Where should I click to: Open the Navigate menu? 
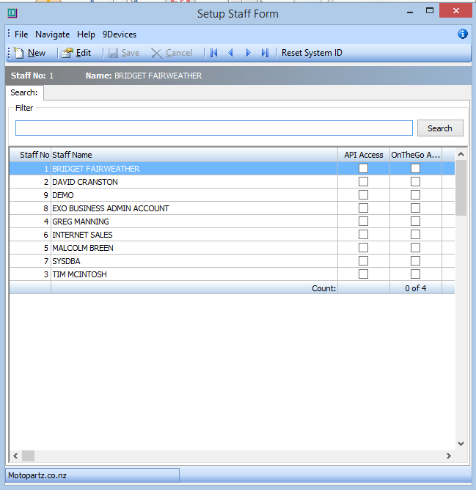point(52,34)
